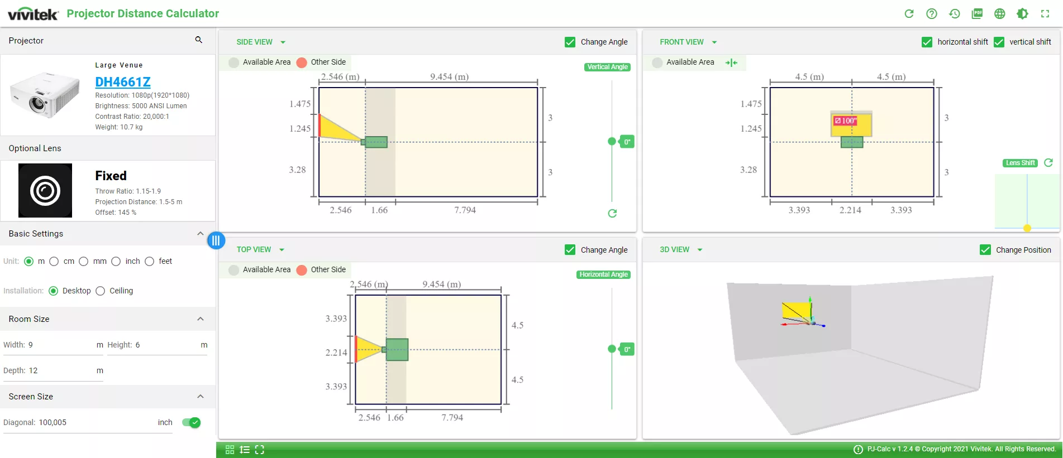Open the 3D VIEW dropdown
Screen dimensions: 1063x458
click(x=680, y=249)
